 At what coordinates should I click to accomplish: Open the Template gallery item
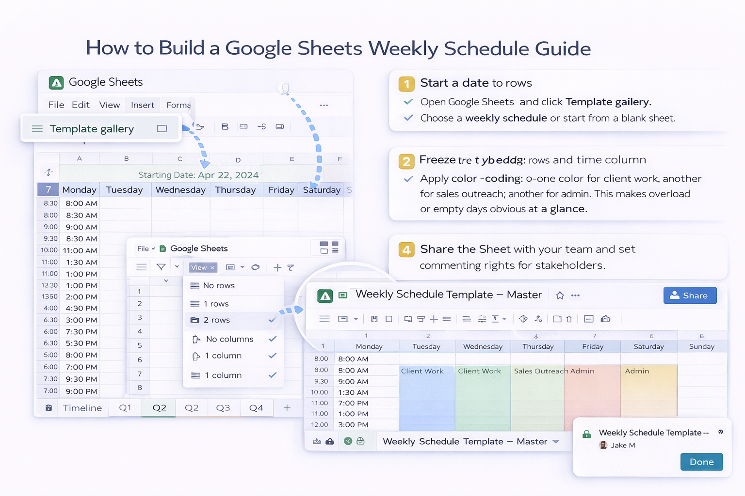[101, 128]
